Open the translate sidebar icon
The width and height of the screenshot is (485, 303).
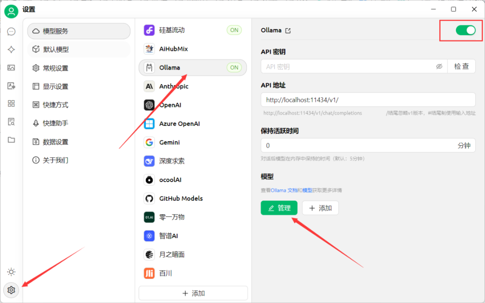coord(11,86)
